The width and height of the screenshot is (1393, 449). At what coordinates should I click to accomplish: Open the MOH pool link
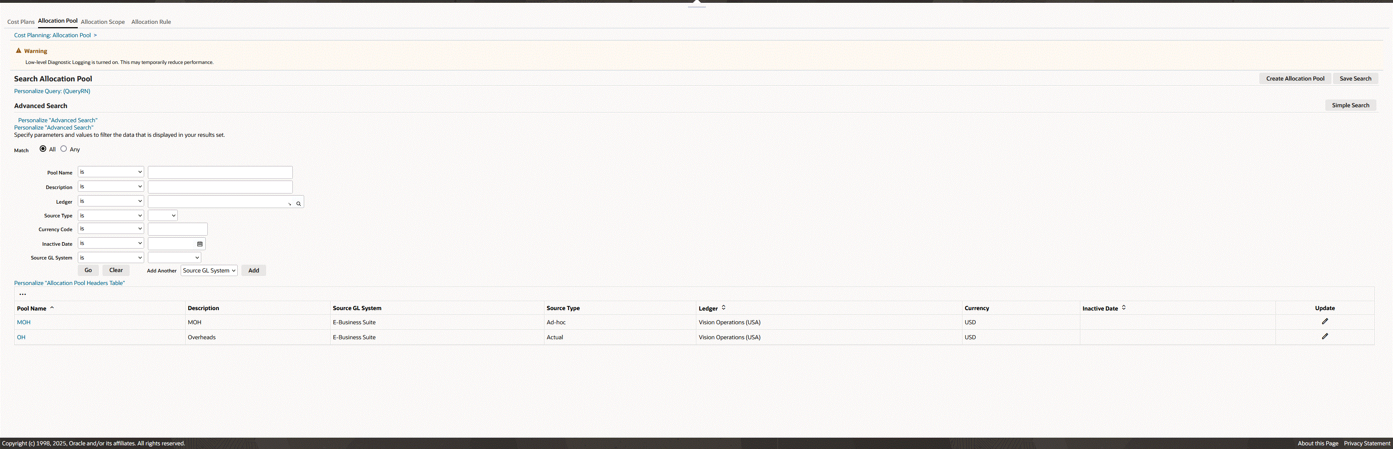tap(24, 322)
